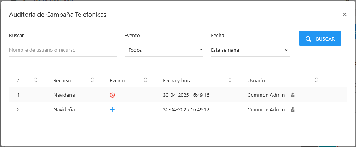Sort by Evento column sort arrows
The height and width of the screenshot is (147, 356).
tap(145, 80)
